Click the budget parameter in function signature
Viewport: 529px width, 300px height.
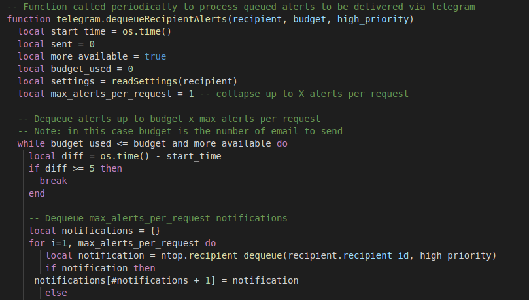(x=310, y=19)
